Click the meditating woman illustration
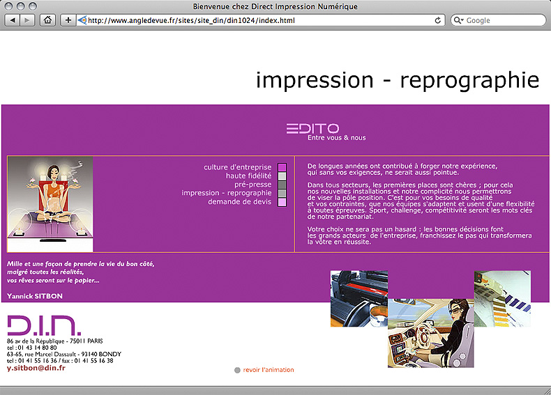 point(50,203)
